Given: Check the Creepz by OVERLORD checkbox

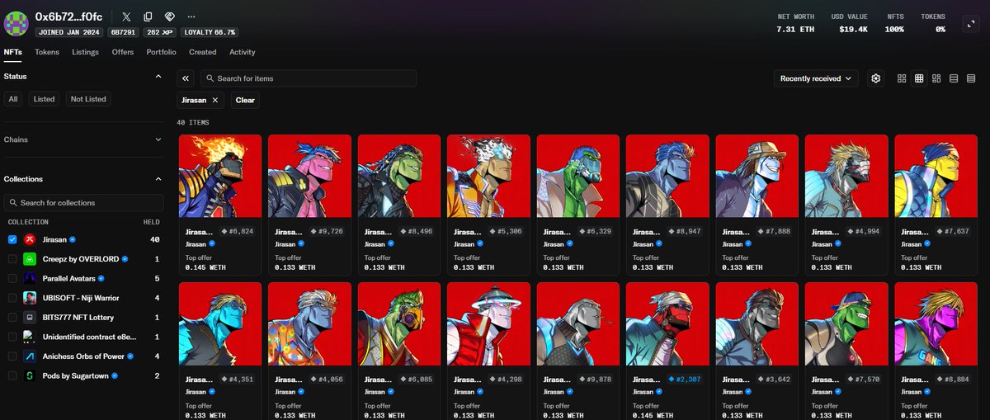Looking at the screenshot, I should 12,259.
